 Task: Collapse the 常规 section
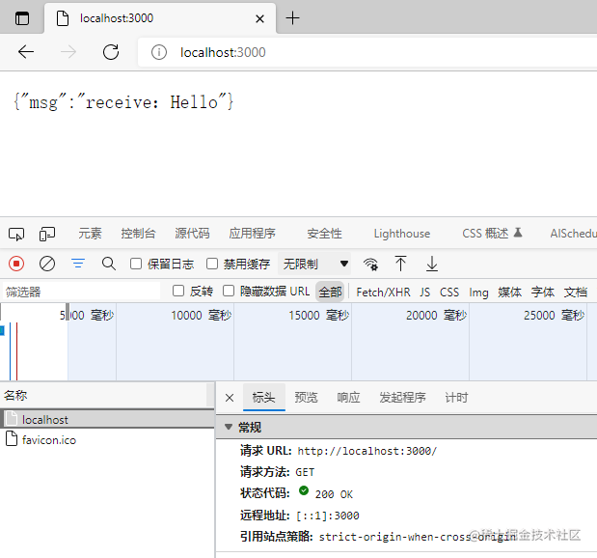point(229,427)
